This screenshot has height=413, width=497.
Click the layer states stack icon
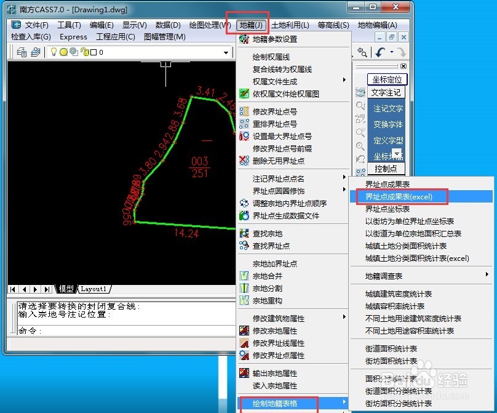point(36,52)
